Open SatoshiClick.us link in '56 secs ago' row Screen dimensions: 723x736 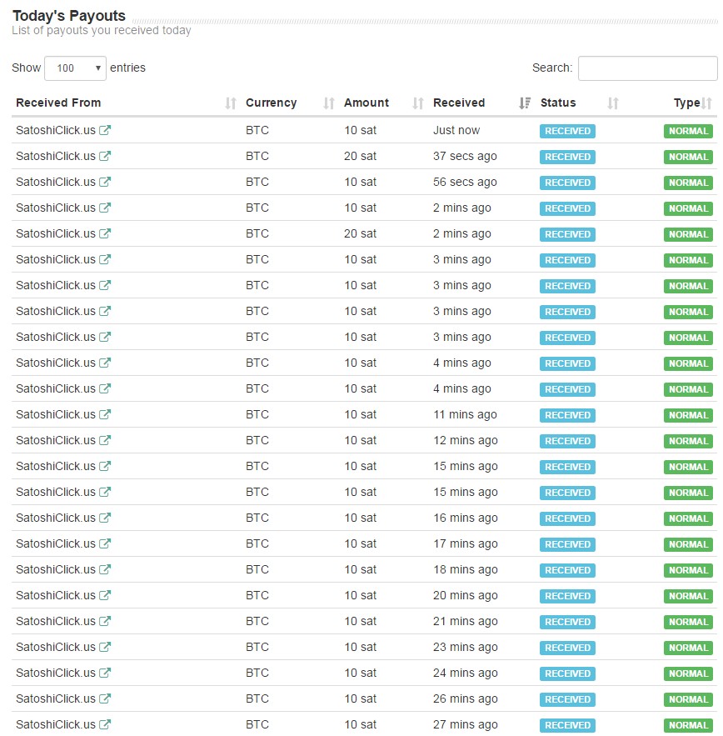click(x=56, y=182)
